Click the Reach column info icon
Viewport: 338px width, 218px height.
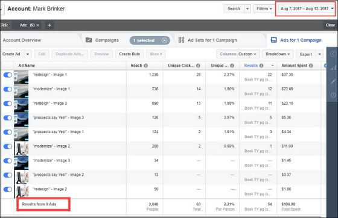pos(145,66)
